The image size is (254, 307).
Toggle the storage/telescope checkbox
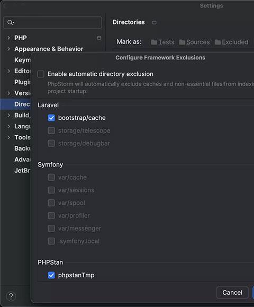pyautogui.click(x=51, y=130)
